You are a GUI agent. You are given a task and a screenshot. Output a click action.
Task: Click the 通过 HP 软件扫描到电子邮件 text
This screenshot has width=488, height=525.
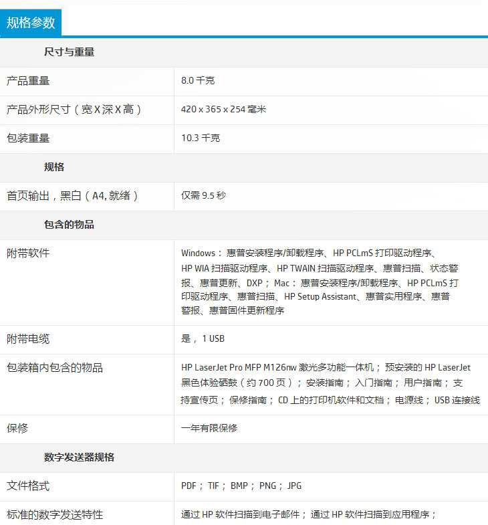point(240,514)
